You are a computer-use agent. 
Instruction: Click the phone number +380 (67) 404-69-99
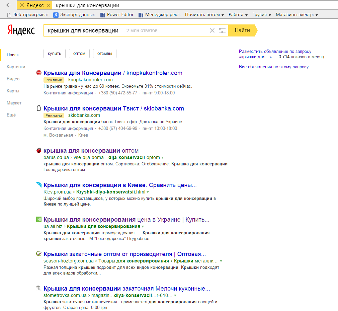click(118, 128)
